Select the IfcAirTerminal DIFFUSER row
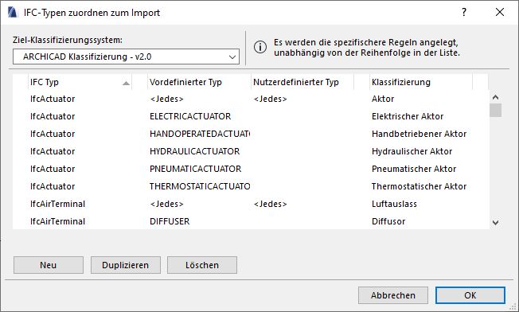The height and width of the screenshot is (312, 519). click(x=251, y=221)
